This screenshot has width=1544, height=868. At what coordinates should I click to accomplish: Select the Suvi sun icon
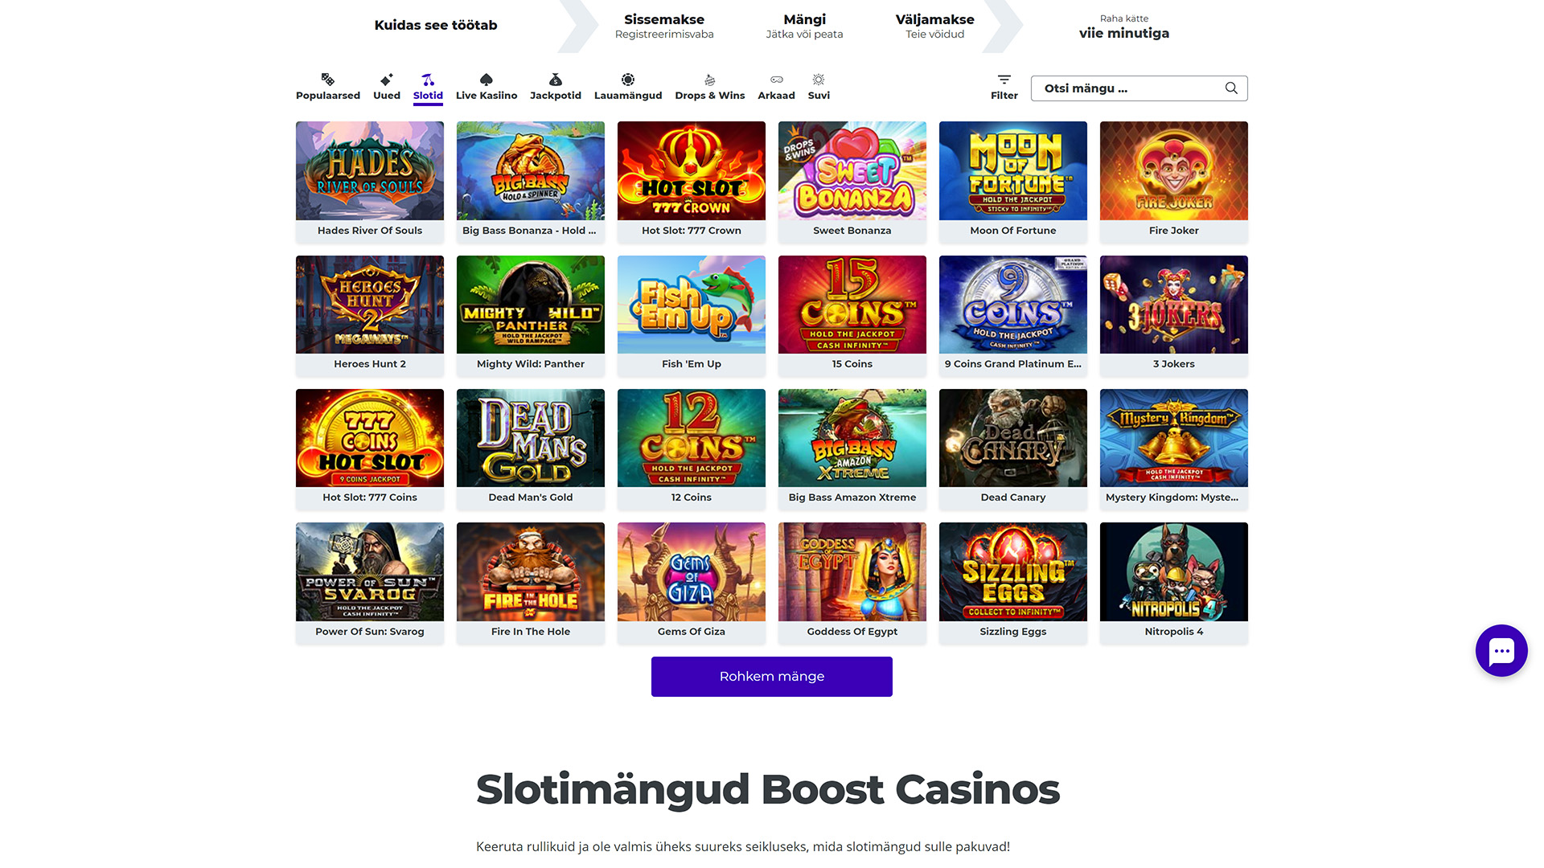[x=819, y=80]
